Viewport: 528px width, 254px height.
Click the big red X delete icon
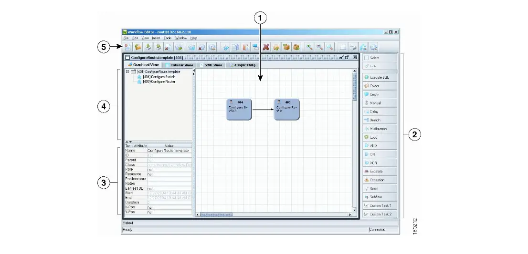click(266, 47)
